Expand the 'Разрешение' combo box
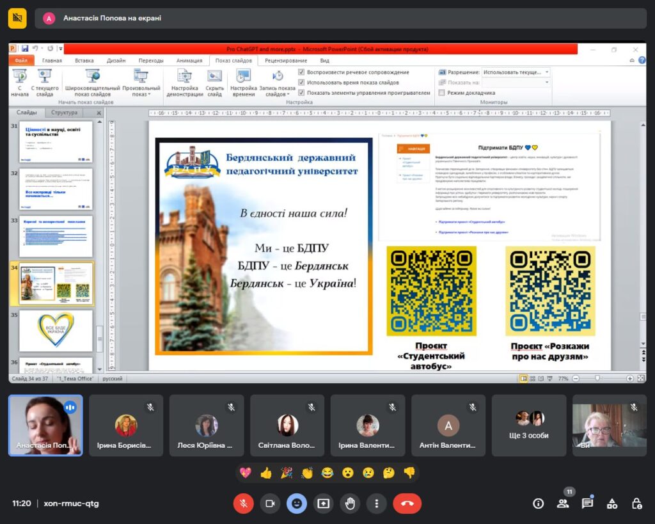The height and width of the screenshot is (524, 655). click(546, 72)
